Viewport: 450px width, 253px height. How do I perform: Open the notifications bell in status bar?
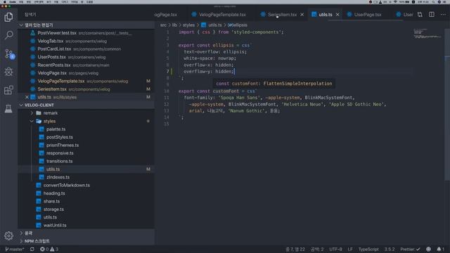click(440, 249)
